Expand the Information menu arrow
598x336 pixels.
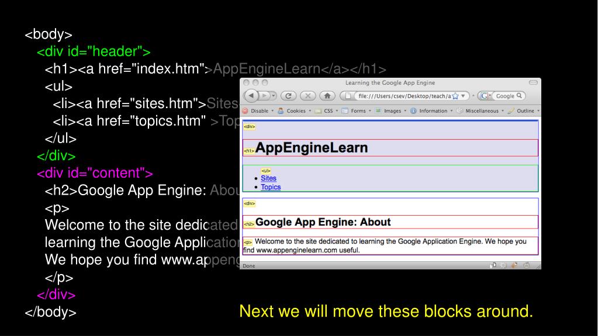pos(451,110)
